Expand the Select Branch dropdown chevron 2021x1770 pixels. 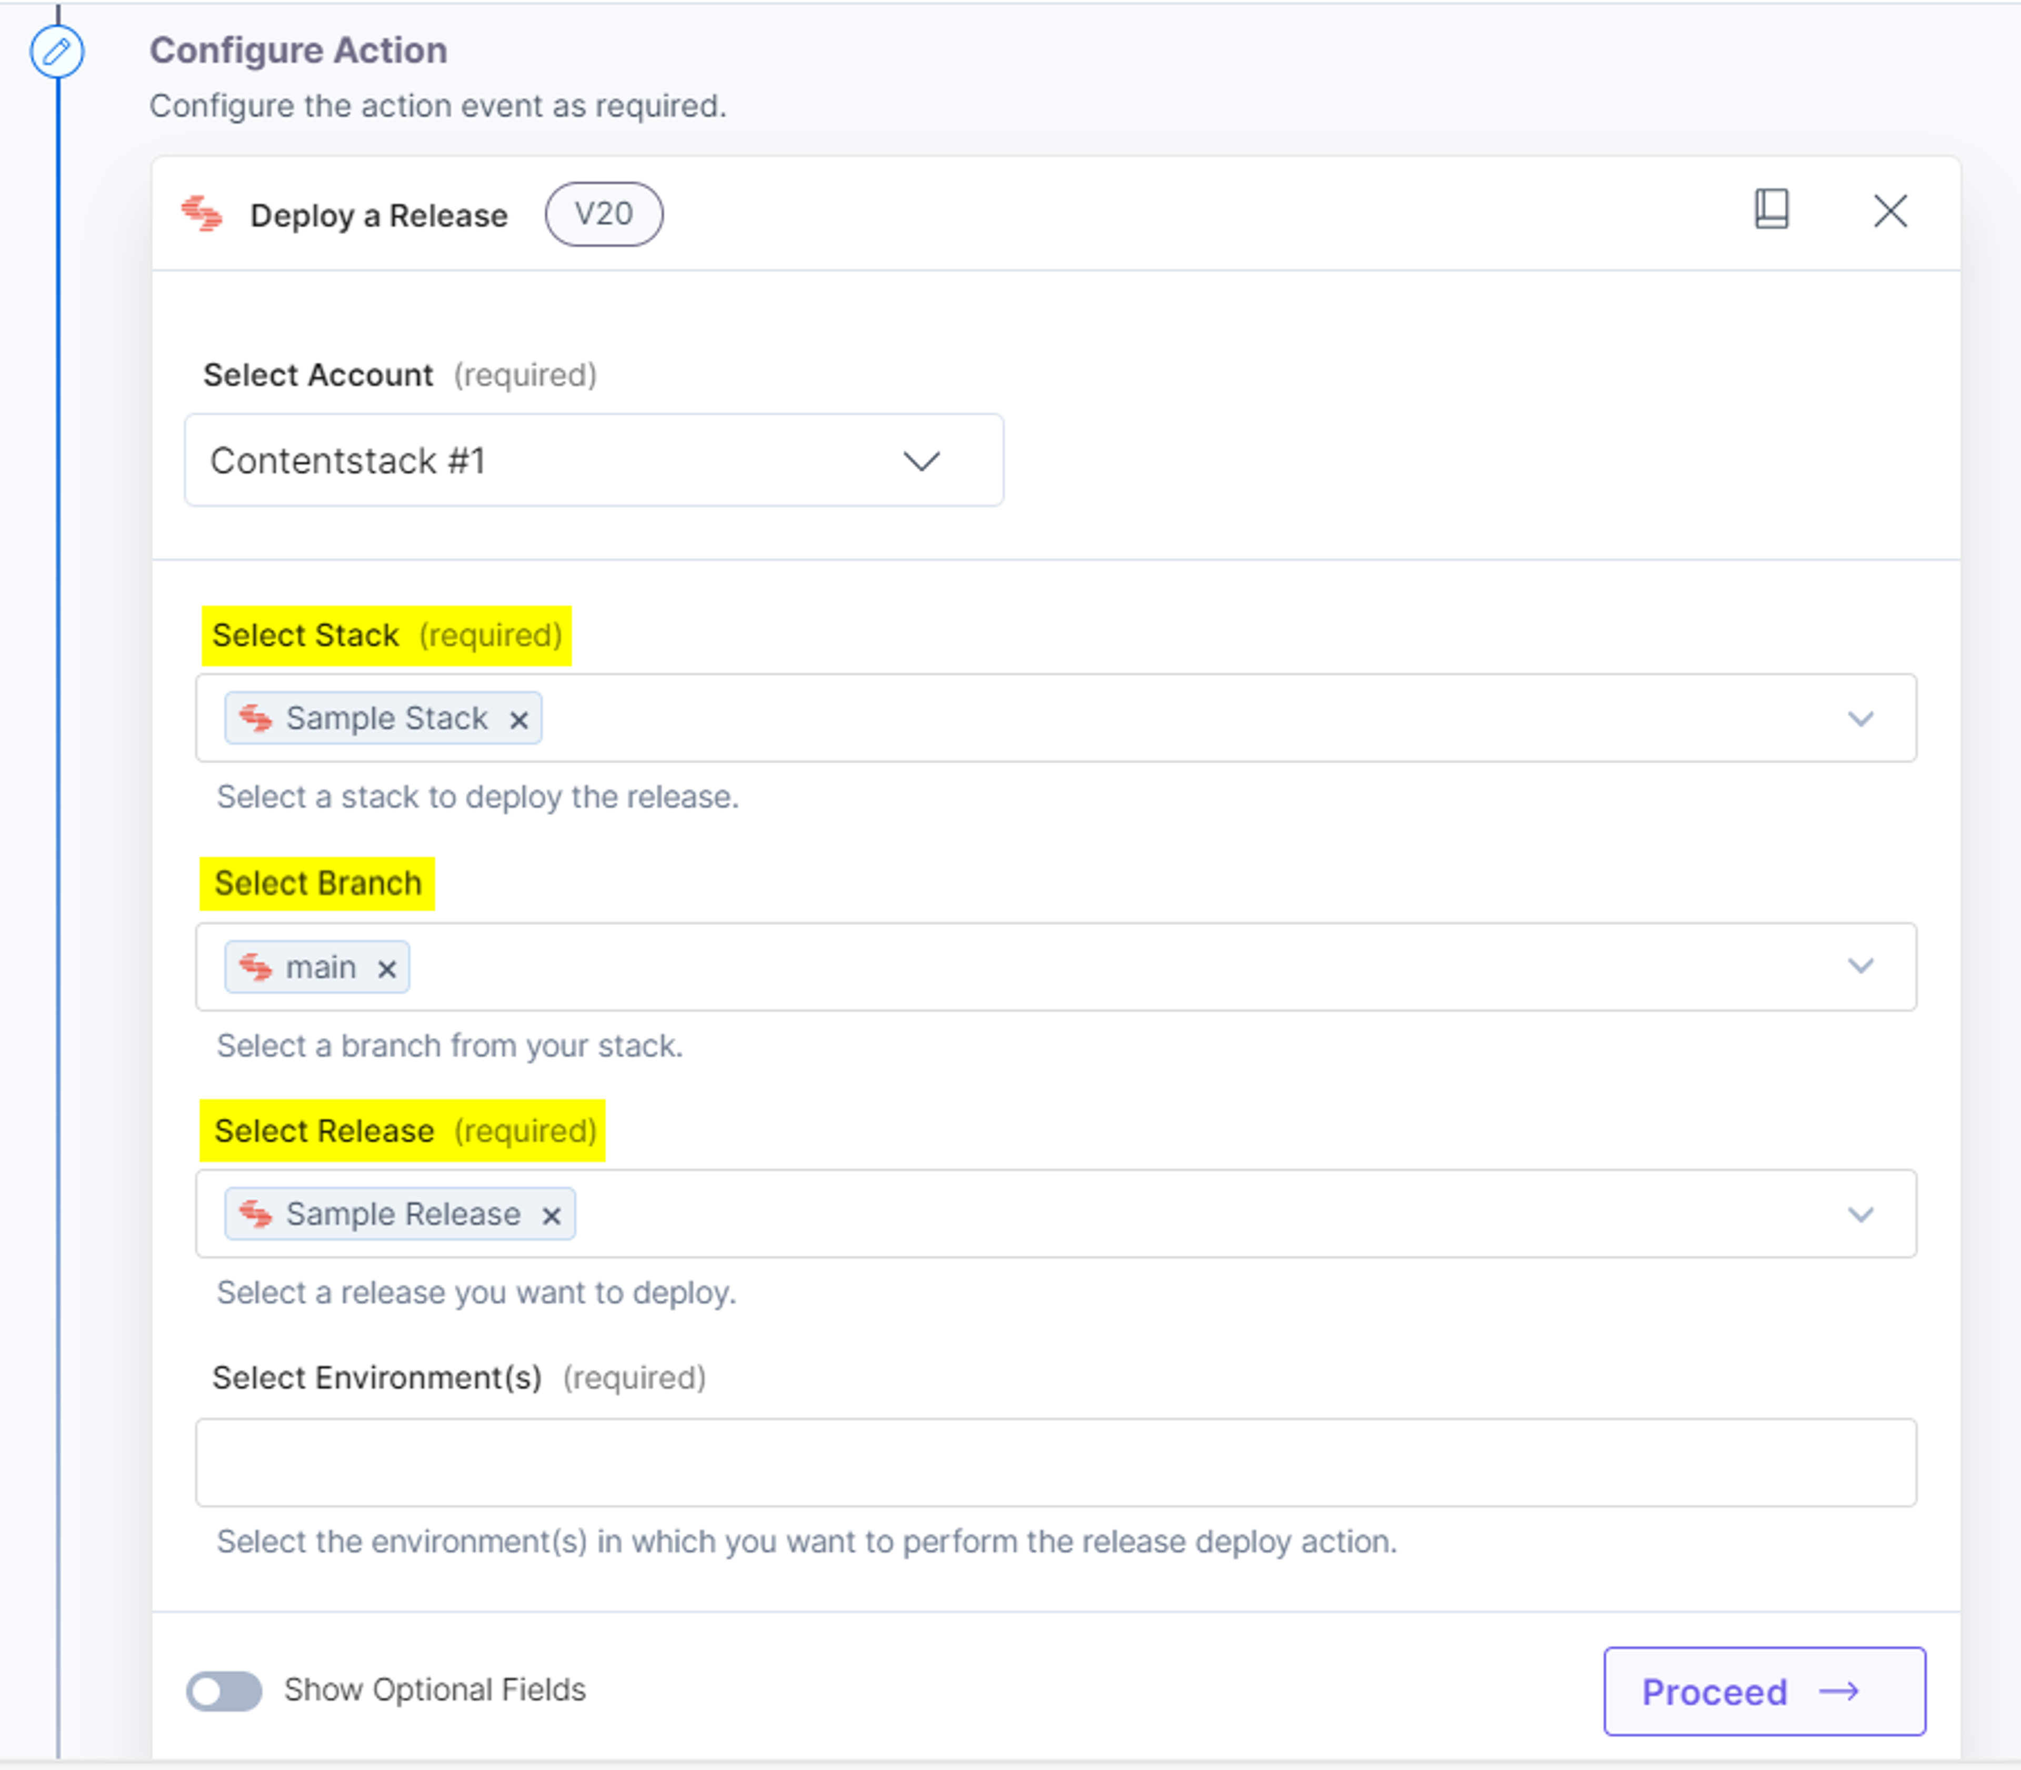click(1860, 966)
